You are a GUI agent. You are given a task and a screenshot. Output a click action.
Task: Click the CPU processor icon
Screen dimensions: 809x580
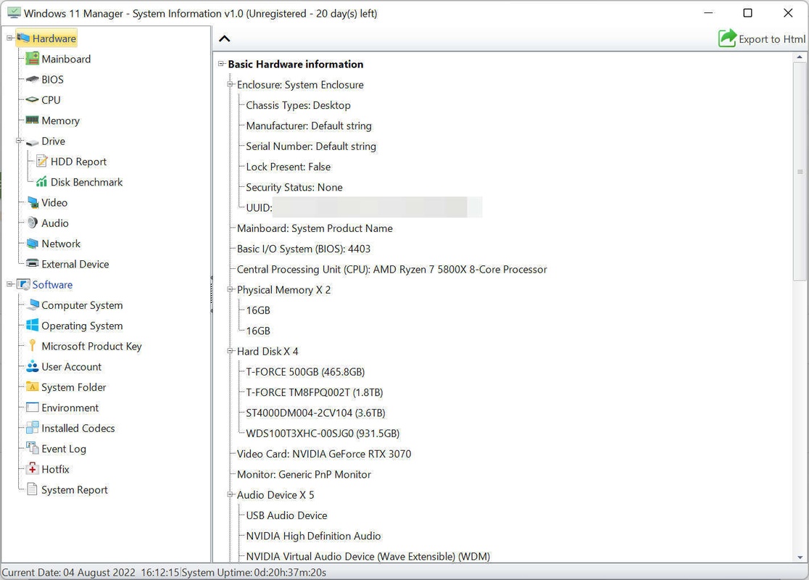coord(32,100)
